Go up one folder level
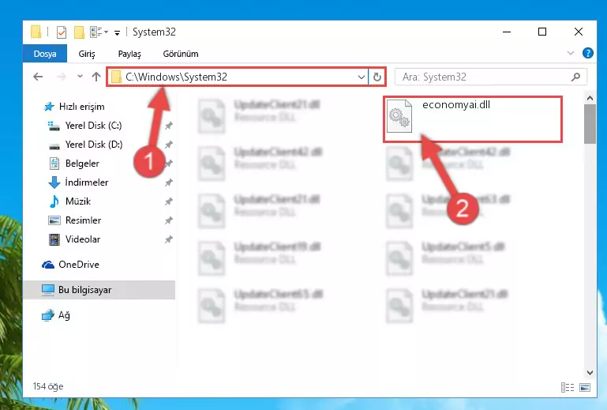Image resolution: width=607 pixels, height=410 pixels. pos(96,77)
